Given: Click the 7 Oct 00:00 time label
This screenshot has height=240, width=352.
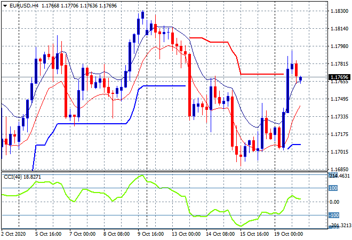Looking at the screenshot, I should (x=82, y=234).
